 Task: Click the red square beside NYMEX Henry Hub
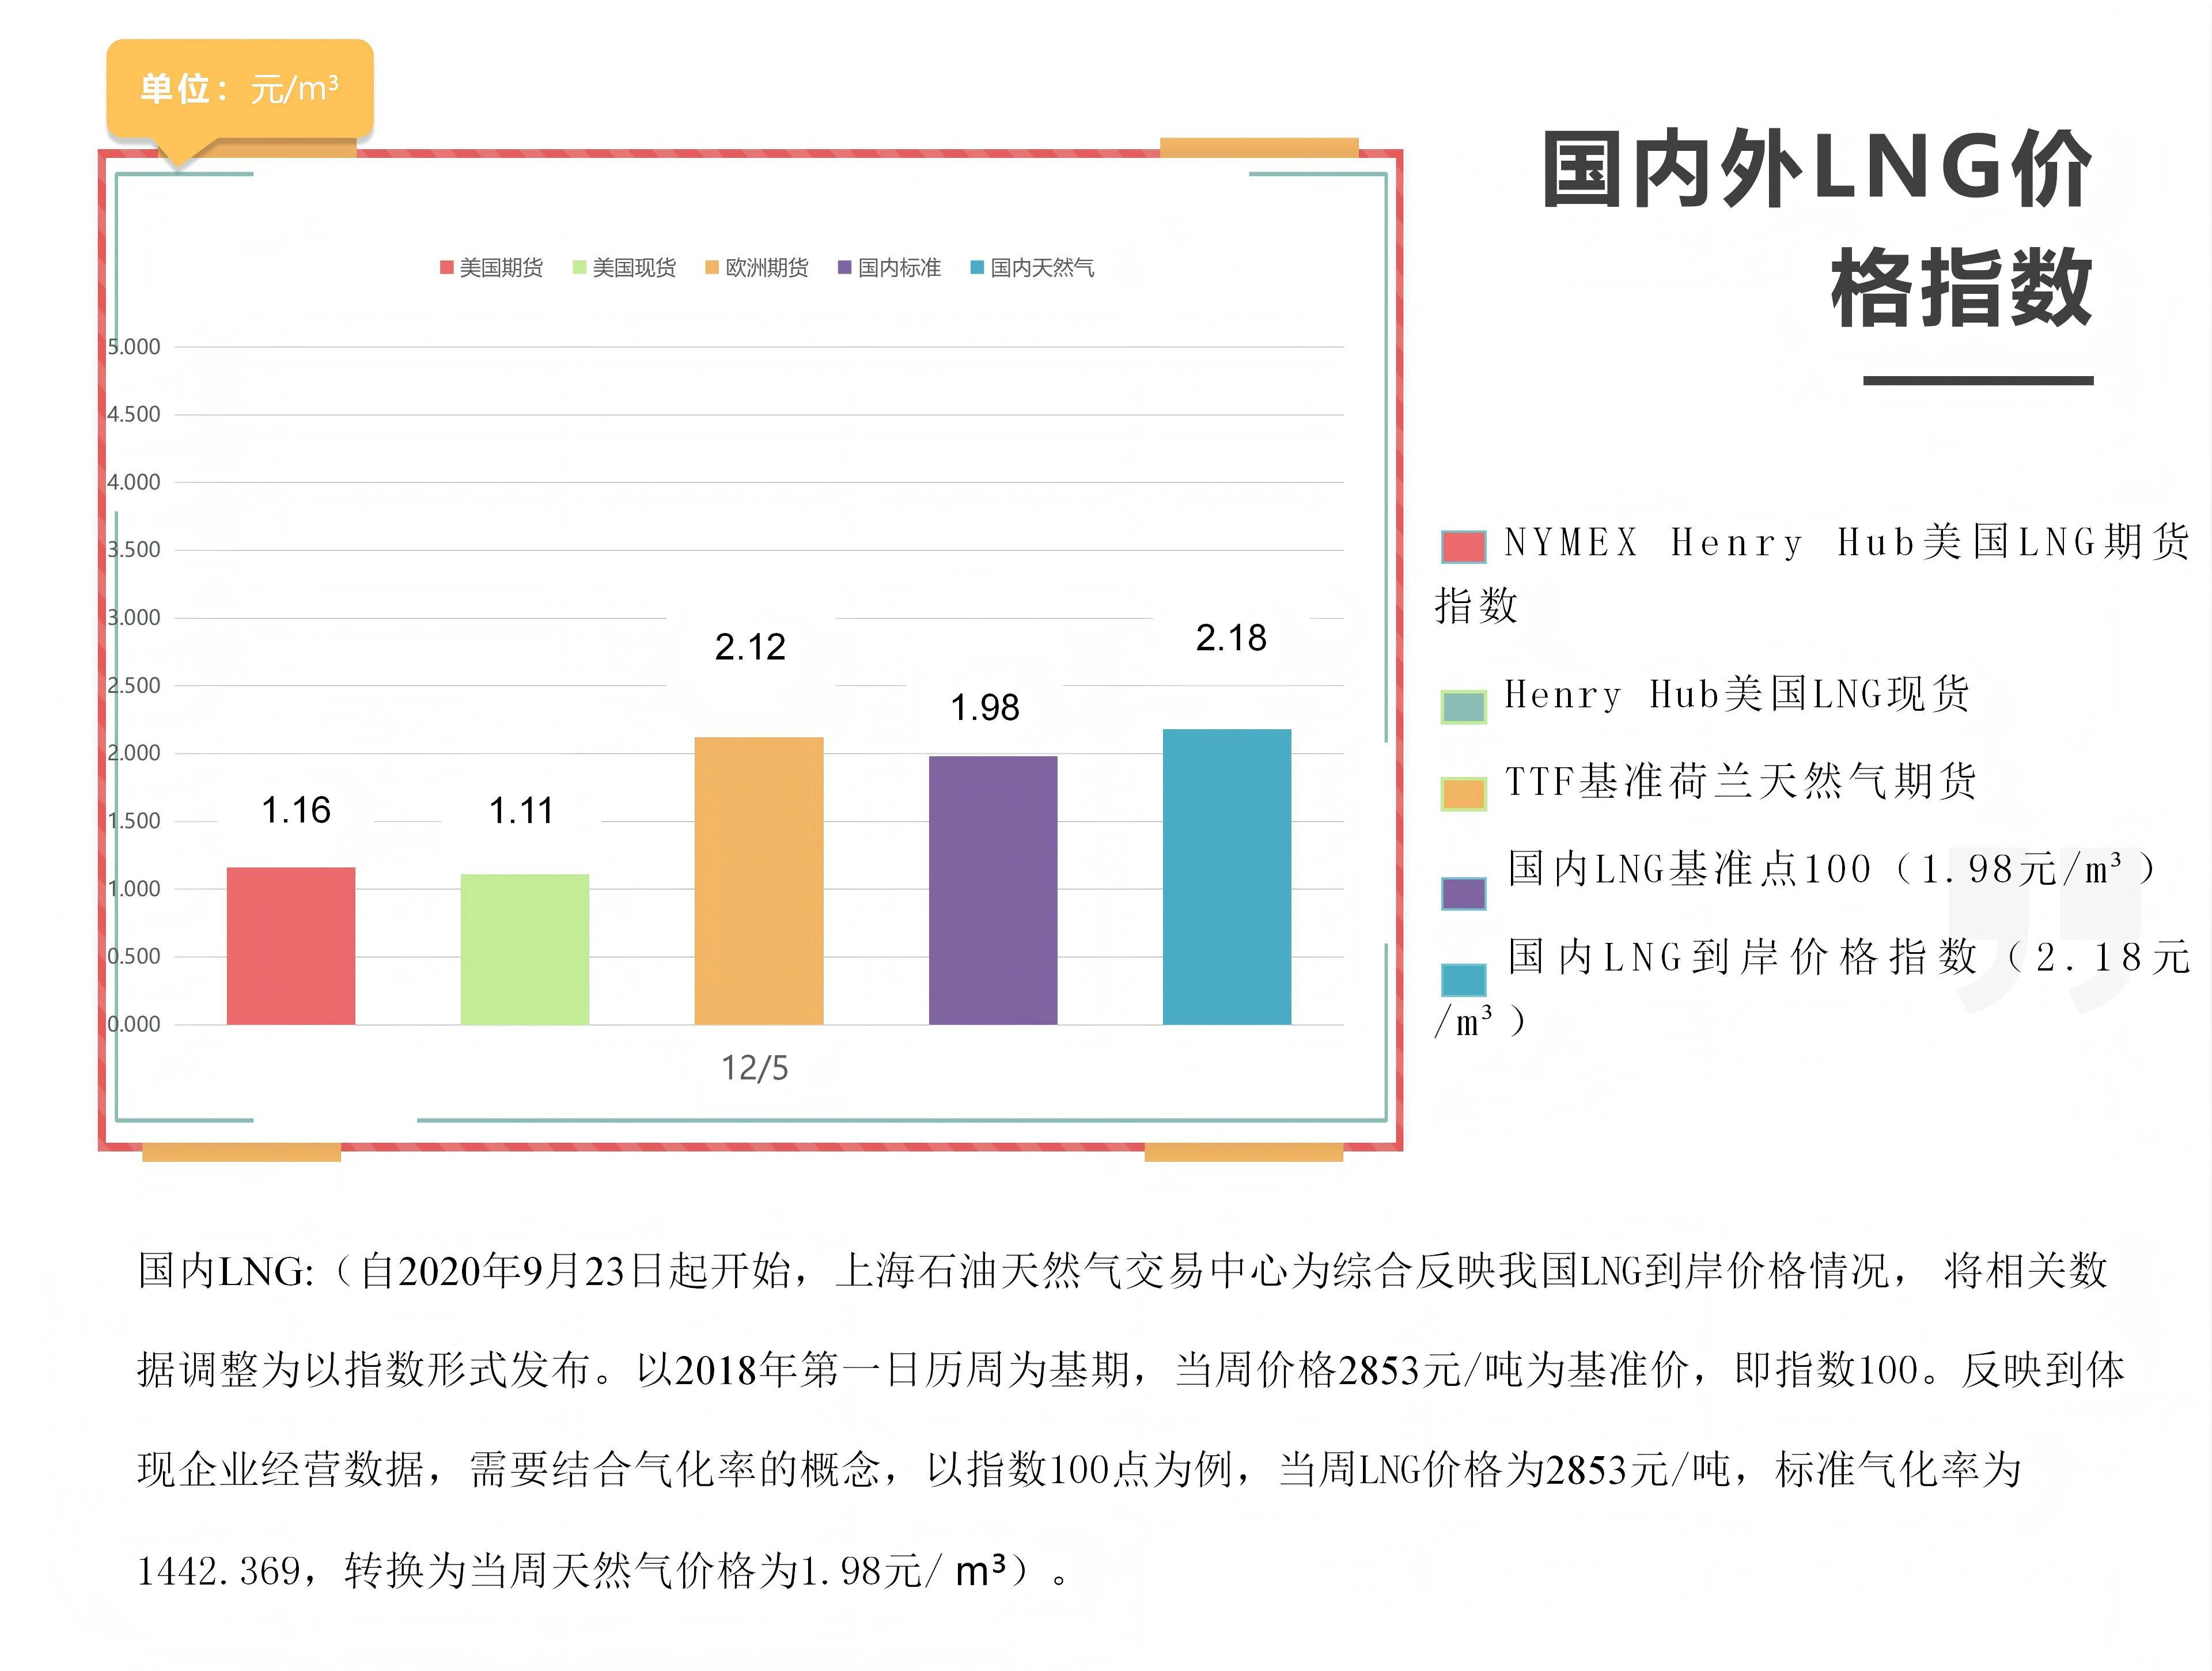1464,547
